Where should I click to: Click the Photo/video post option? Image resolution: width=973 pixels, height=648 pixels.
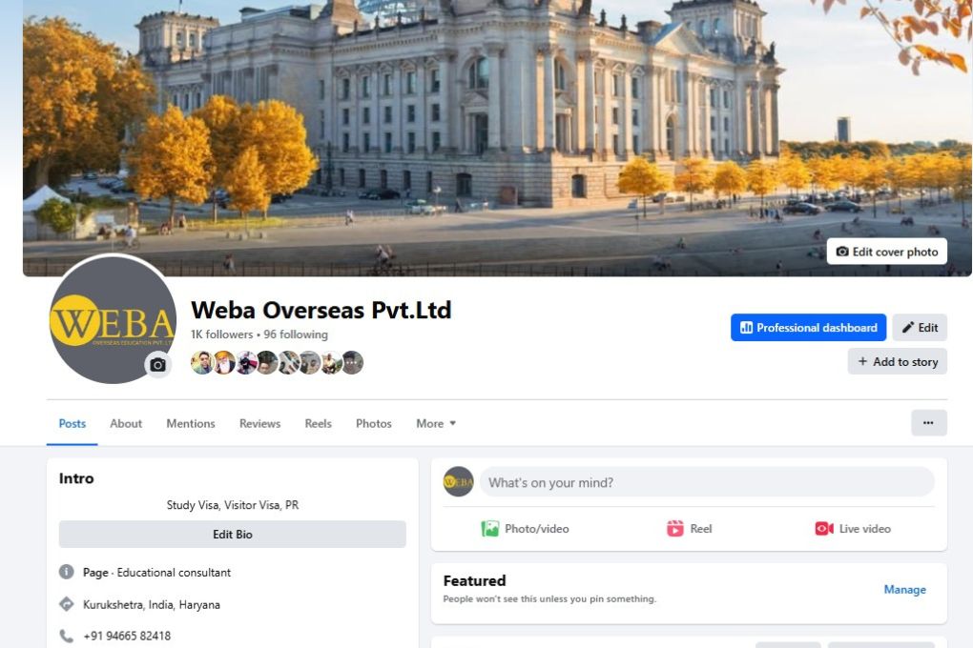(x=525, y=529)
